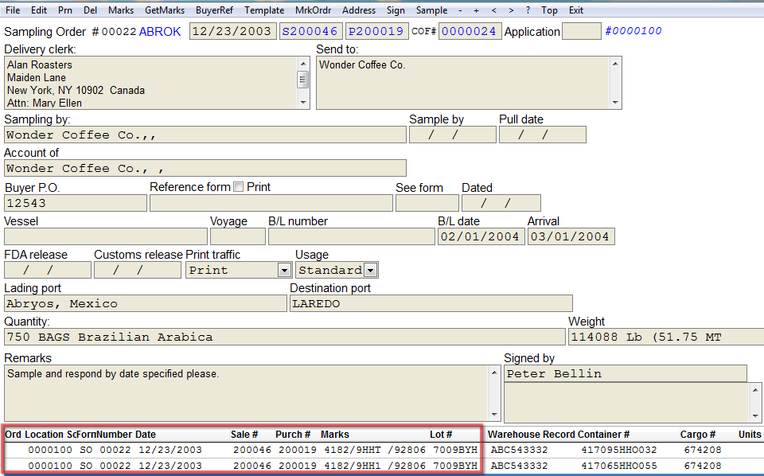
Task: Select the grid row with marks 4182/9HH1
Action: tap(382, 466)
